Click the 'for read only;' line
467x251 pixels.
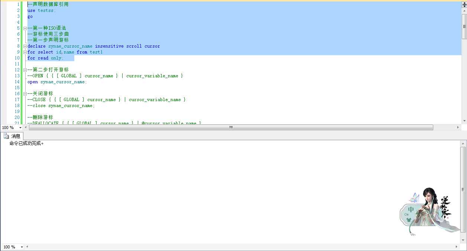(x=45, y=58)
